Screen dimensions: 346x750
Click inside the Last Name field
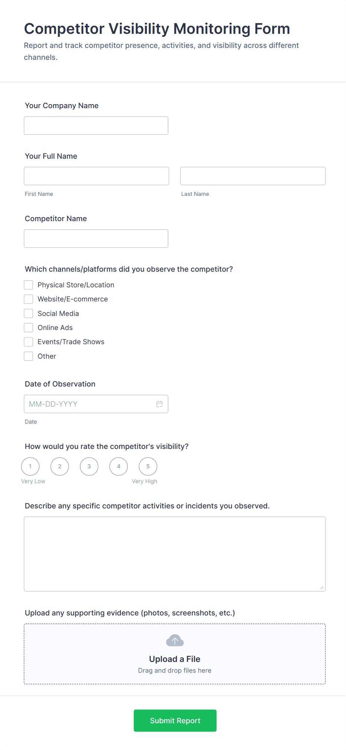click(252, 176)
